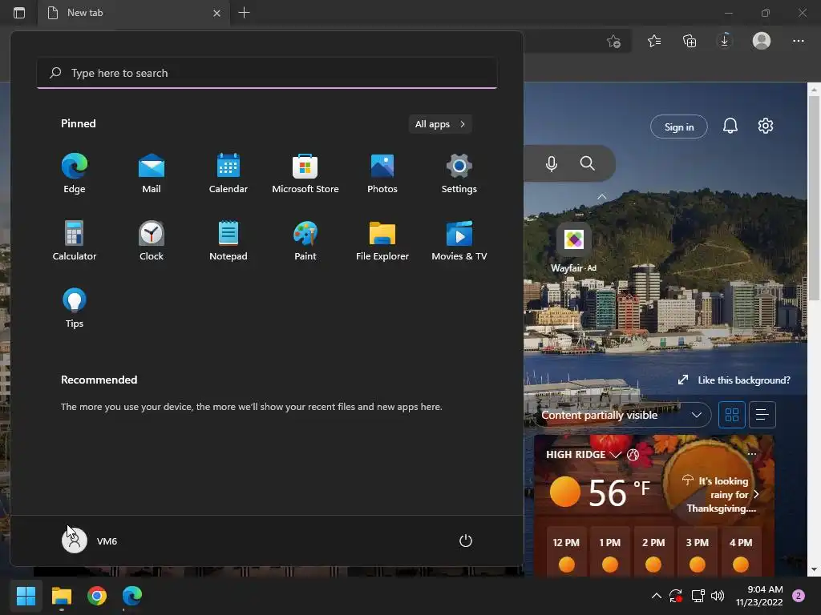Click the Windows Start button on taskbar
Viewport: 821px width, 615px height.
26,596
